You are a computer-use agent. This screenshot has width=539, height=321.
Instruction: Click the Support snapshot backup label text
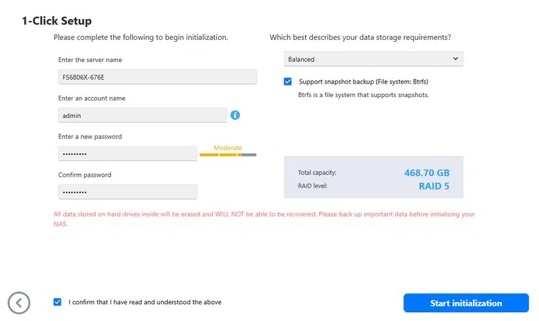pyautogui.click(x=363, y=82)
